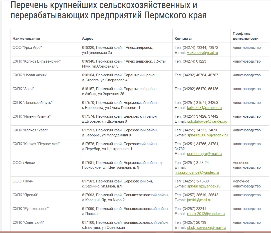Viewport: 271px width, 233px height.
Task: Open pereboragro@mail.ru email link
Action: tap(204, 154)
